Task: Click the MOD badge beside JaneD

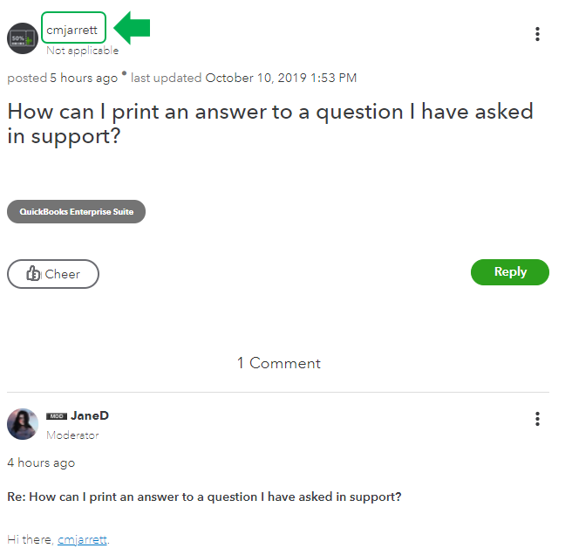Action: (x=57, y=416)
